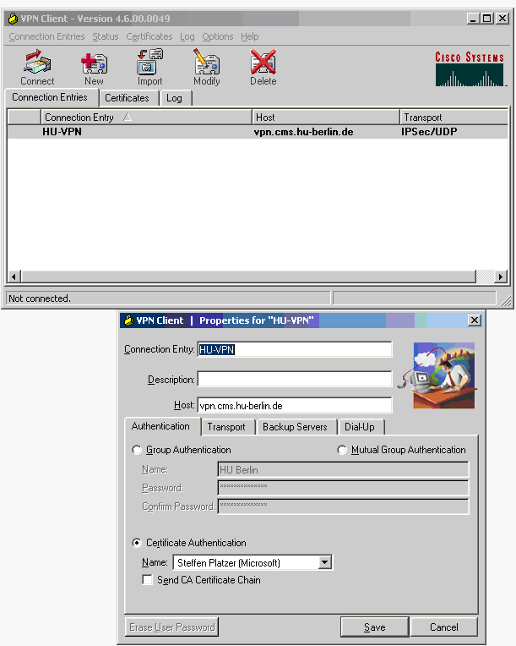Click the Import toolbar icon

149,67
